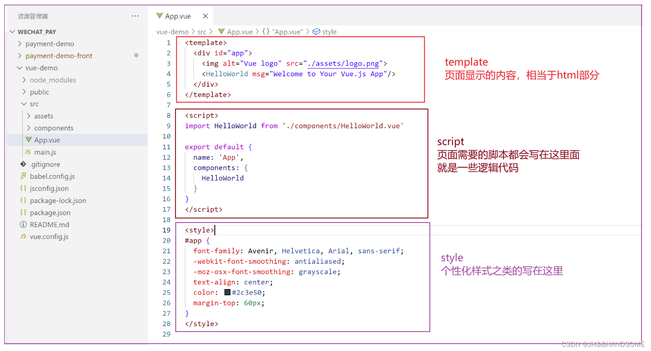
Task: Click the JS icon next to main.js
Action: tap(28, 152)
